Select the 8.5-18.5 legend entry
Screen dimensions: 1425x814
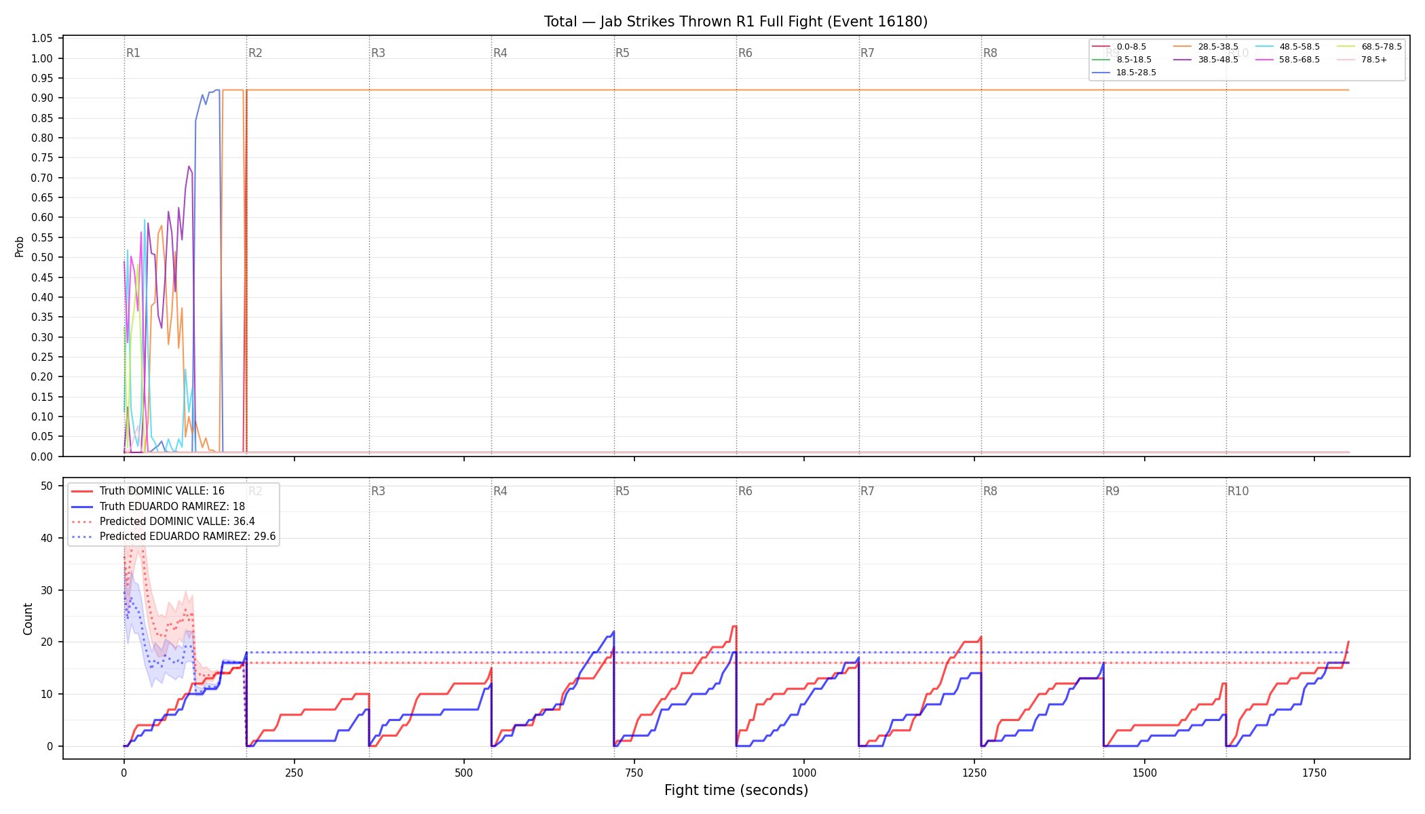click(x=1122, y=60)
